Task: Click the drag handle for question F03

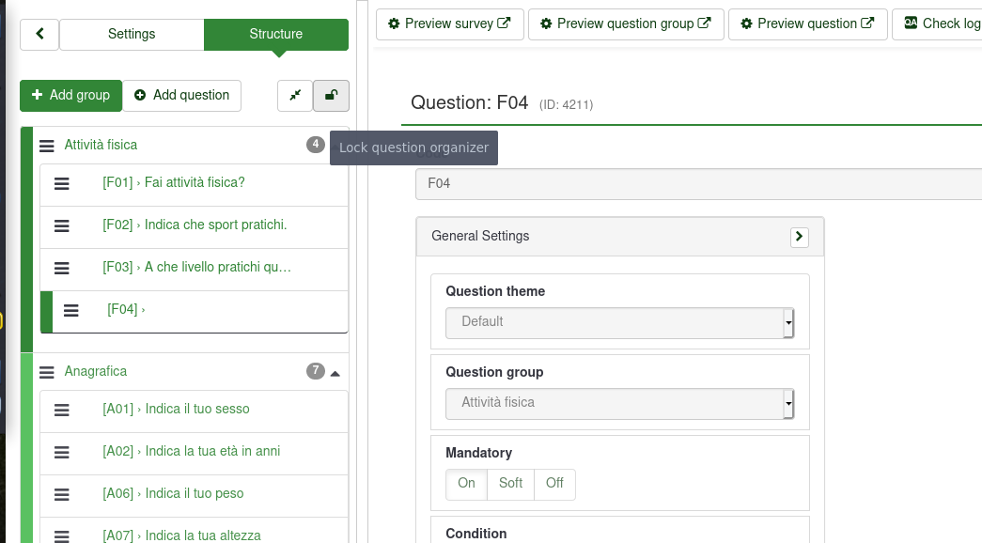Action: (62, 268)
